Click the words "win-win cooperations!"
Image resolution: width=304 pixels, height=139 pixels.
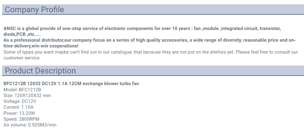55,46
